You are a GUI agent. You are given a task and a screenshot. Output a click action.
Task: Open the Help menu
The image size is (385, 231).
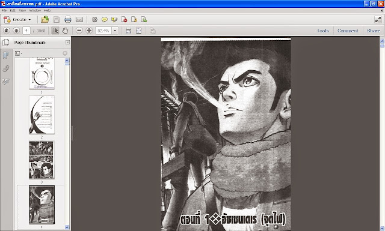pyautogui.click(x=48, y=11)
